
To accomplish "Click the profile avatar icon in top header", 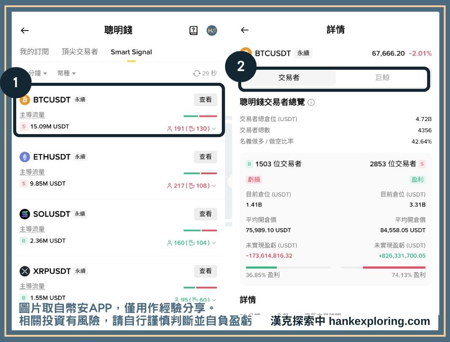I will [212, 30].
